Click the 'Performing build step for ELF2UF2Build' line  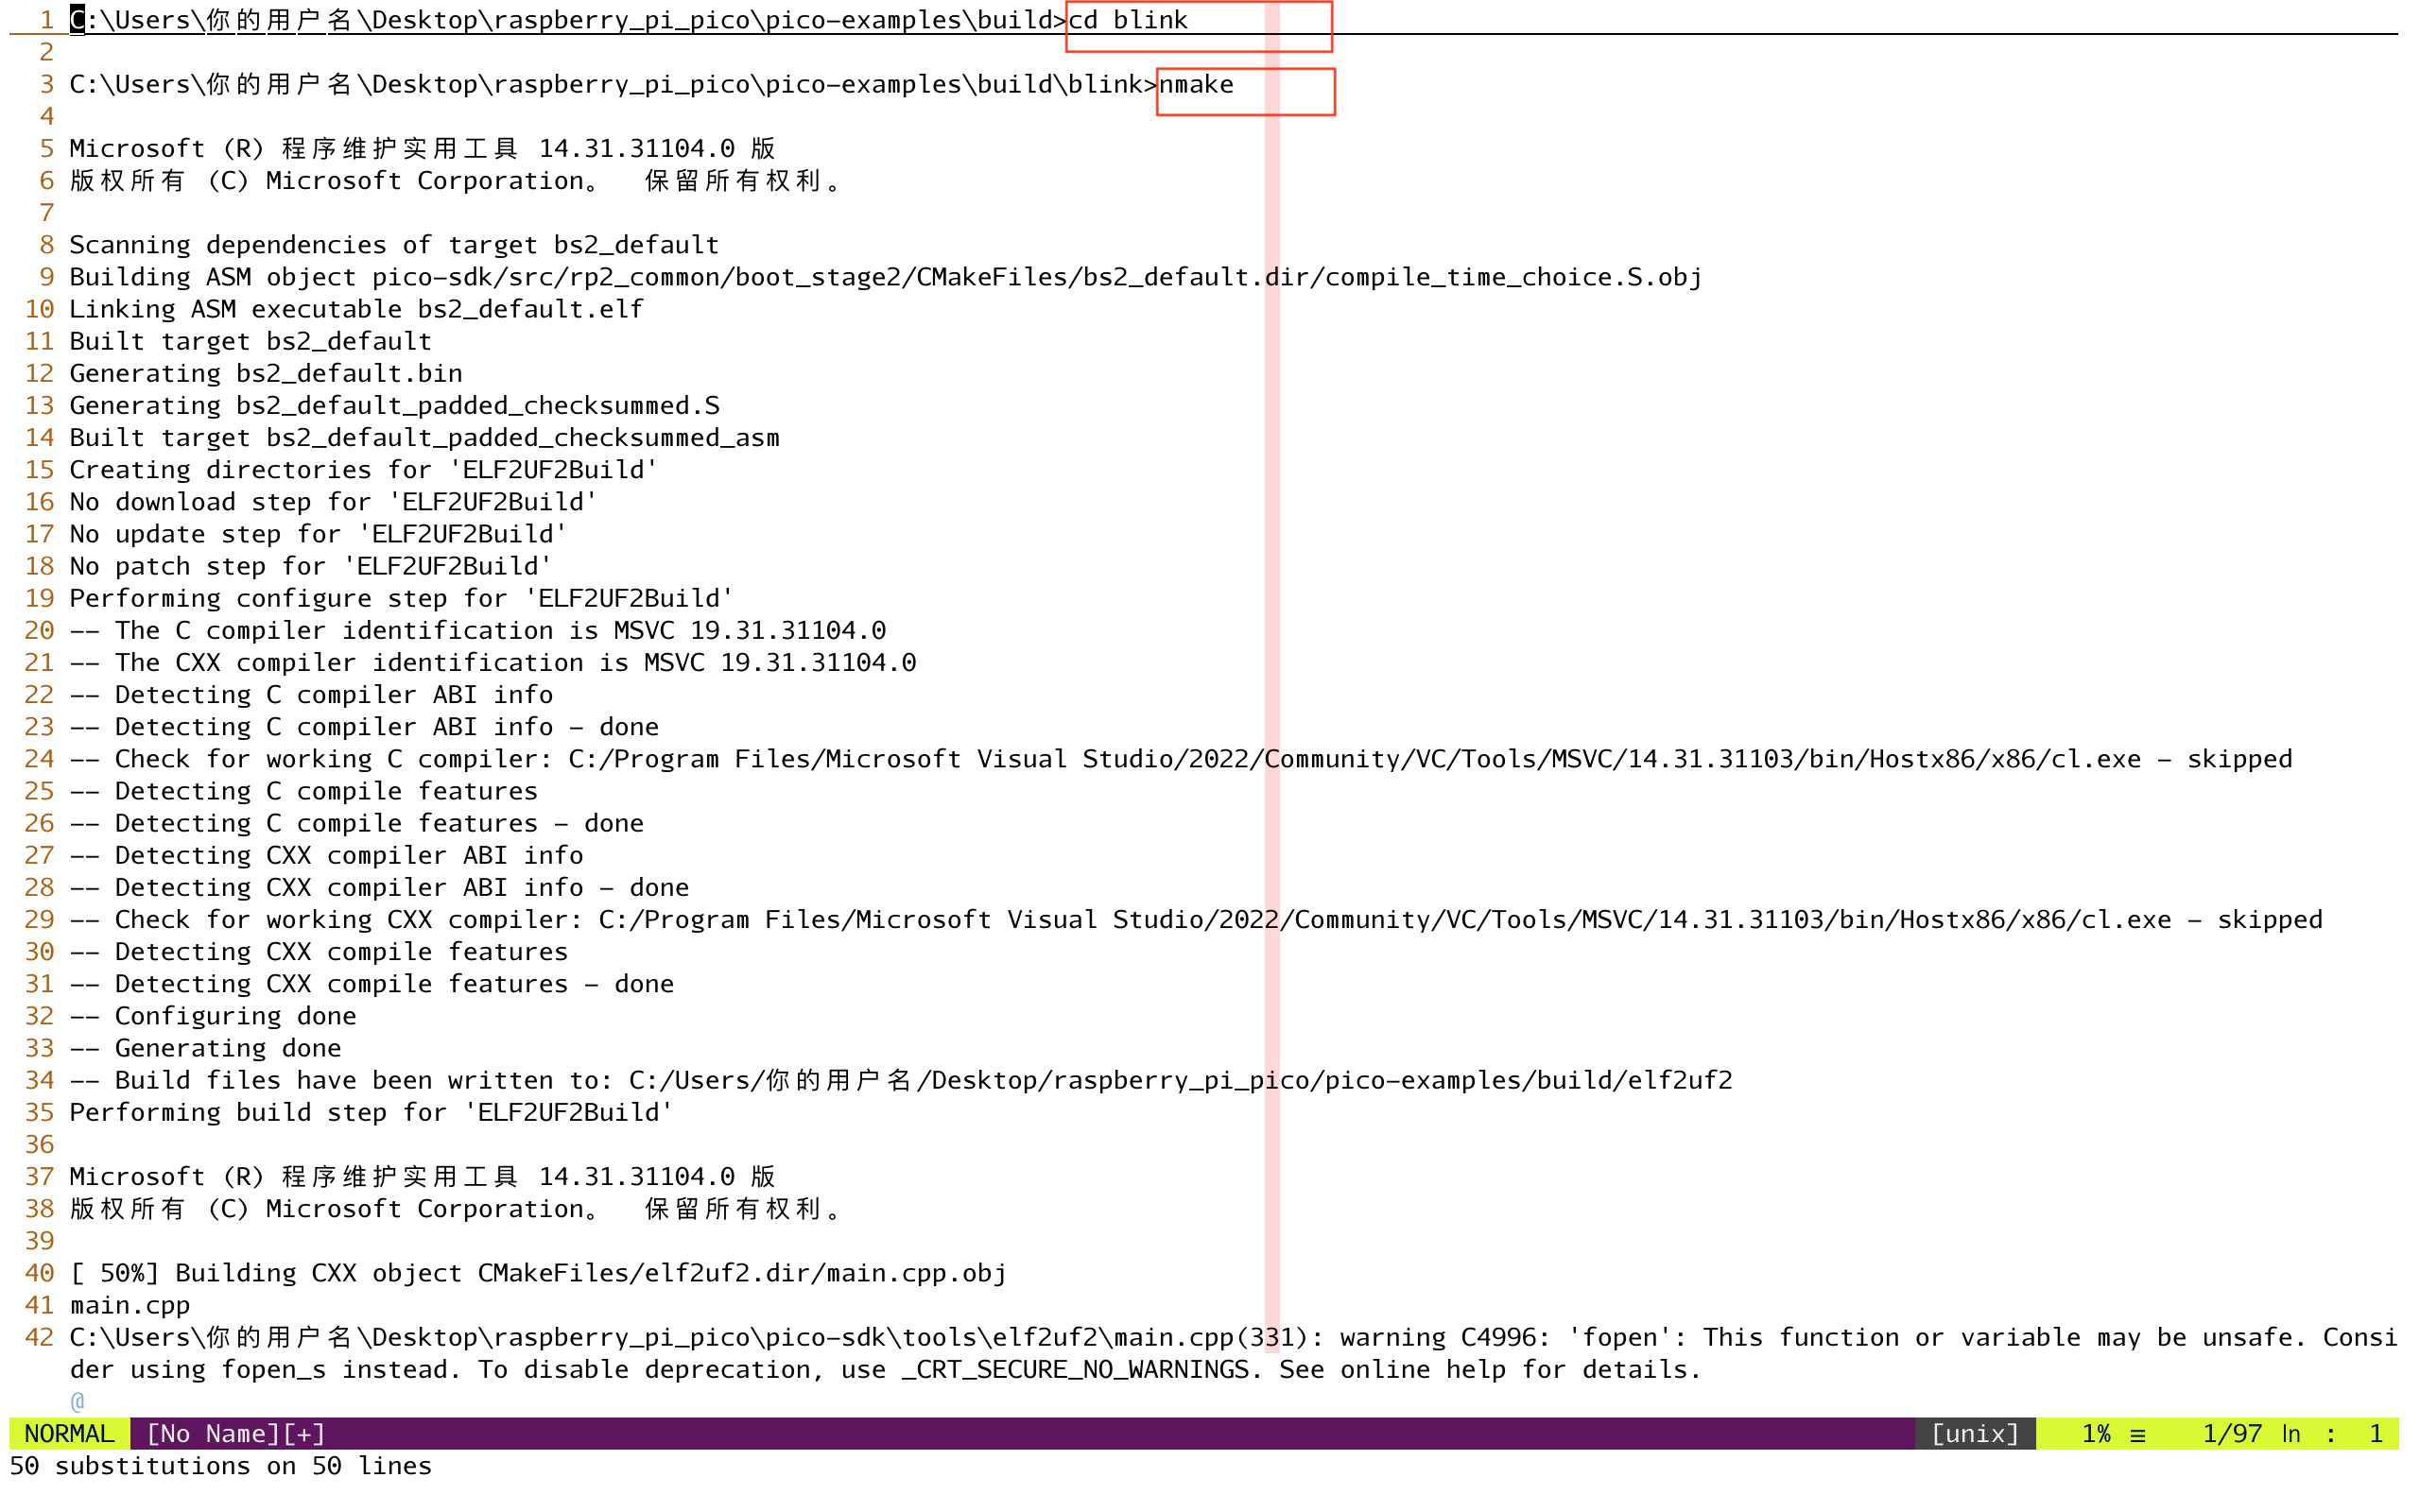click(371, 1112)
